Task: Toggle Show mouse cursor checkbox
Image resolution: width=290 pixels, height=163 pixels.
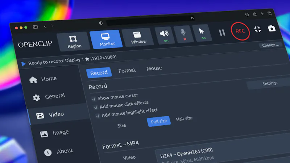Action: 94,99
